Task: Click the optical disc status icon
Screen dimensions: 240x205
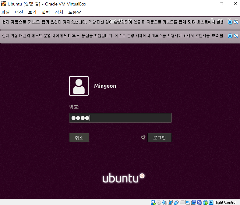Action: [x=159, y=202]
